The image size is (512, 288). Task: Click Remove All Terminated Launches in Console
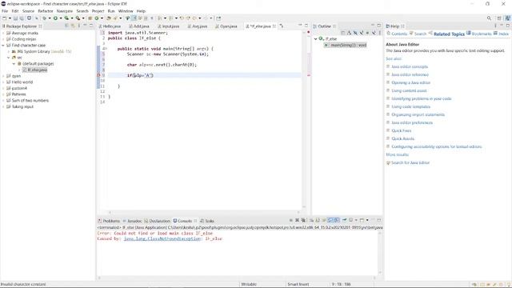303,221
